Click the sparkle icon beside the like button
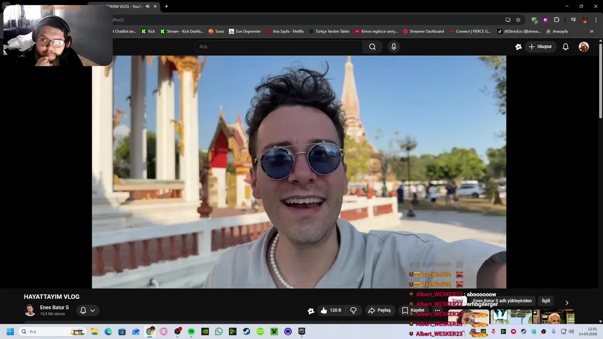The image size is (603, 339). tap(311, 311)
